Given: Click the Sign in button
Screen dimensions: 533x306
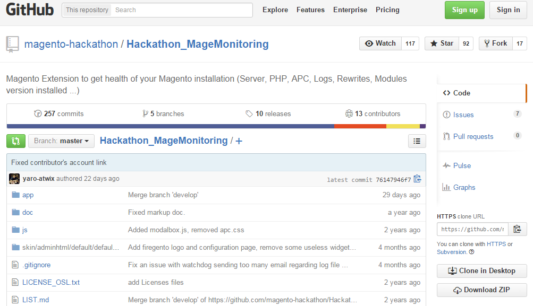Looking at the screenshot, I should click(x=508, y=10).
